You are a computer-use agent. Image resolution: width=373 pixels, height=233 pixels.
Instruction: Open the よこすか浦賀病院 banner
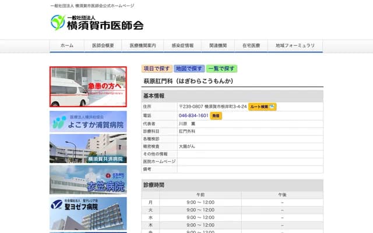point(88,121)
